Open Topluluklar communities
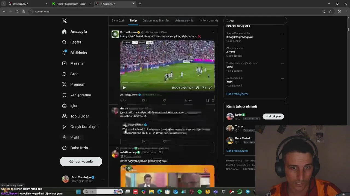Image resolution: width=350 pixels, height=196 pixels. pyautogui.click(x=75, y=116)
